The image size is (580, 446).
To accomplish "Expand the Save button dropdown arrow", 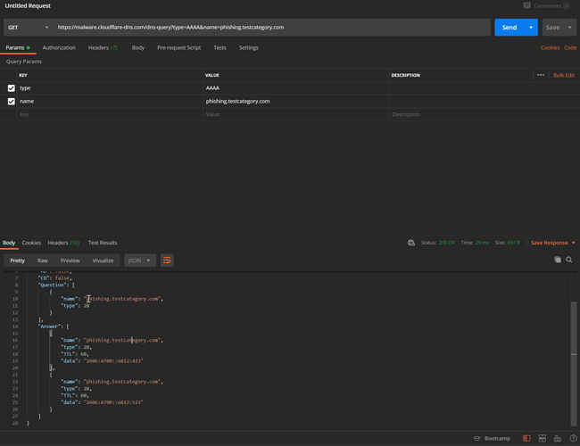I will pos(569,28).
